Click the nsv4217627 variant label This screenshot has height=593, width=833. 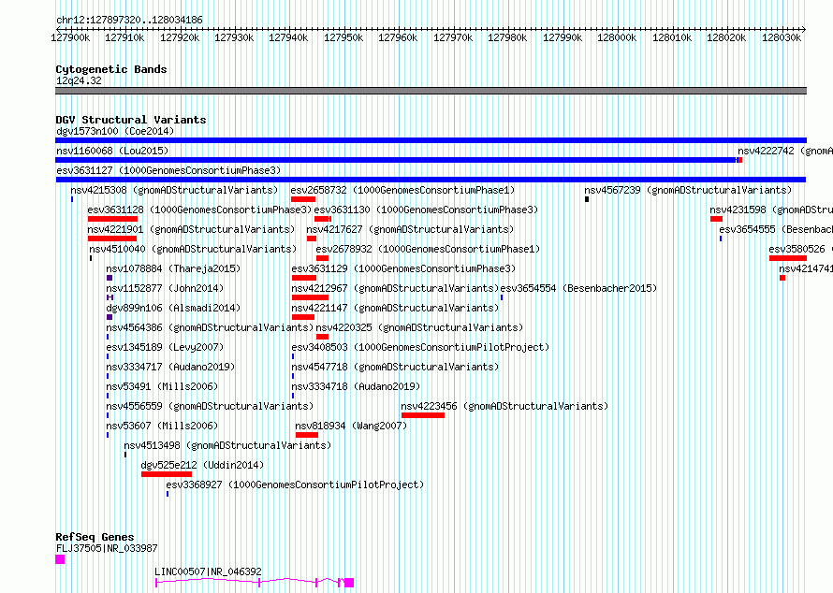pyautogui.click(x=410, y=229)
